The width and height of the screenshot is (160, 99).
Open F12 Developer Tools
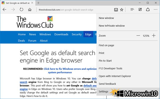point(110,68)
